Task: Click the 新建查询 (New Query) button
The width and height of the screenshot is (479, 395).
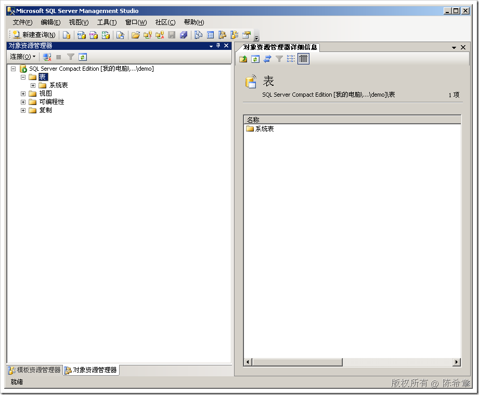Action: pyautogui.click(x=34, y=35)
